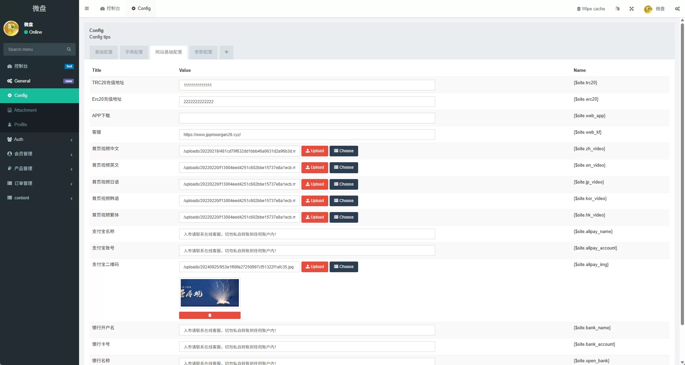Expand the Auth sidebar menu
The height and width of the screenshot is (365, 685).
(40, 140)
